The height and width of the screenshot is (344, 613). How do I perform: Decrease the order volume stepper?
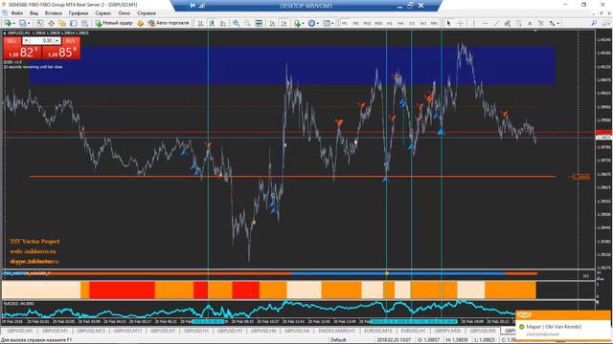pos(26,40)
